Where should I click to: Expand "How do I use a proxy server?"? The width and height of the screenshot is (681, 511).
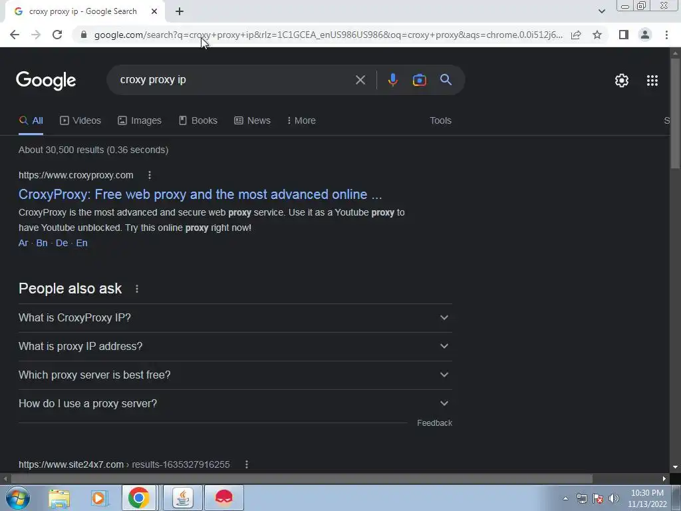point(235,404)
